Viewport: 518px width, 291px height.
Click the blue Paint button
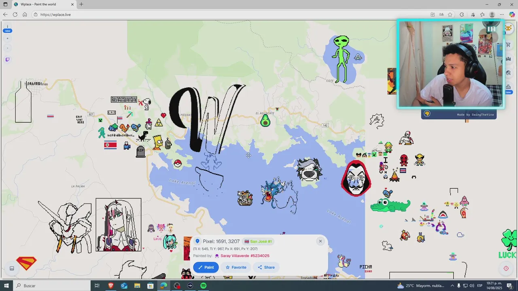click(206, 267)
